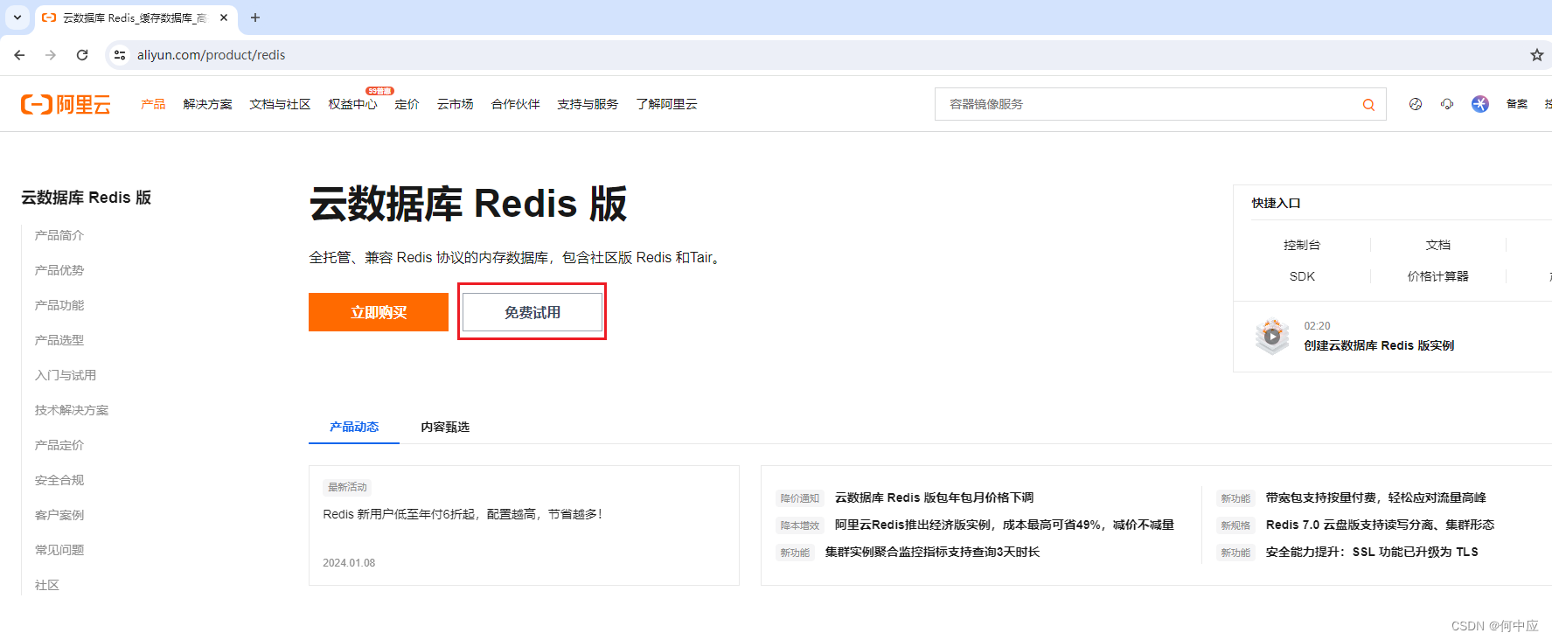Viewport: 1552px width, 640px height.
Task: Click the 最新活动 tag
Action: pos(347,487)
